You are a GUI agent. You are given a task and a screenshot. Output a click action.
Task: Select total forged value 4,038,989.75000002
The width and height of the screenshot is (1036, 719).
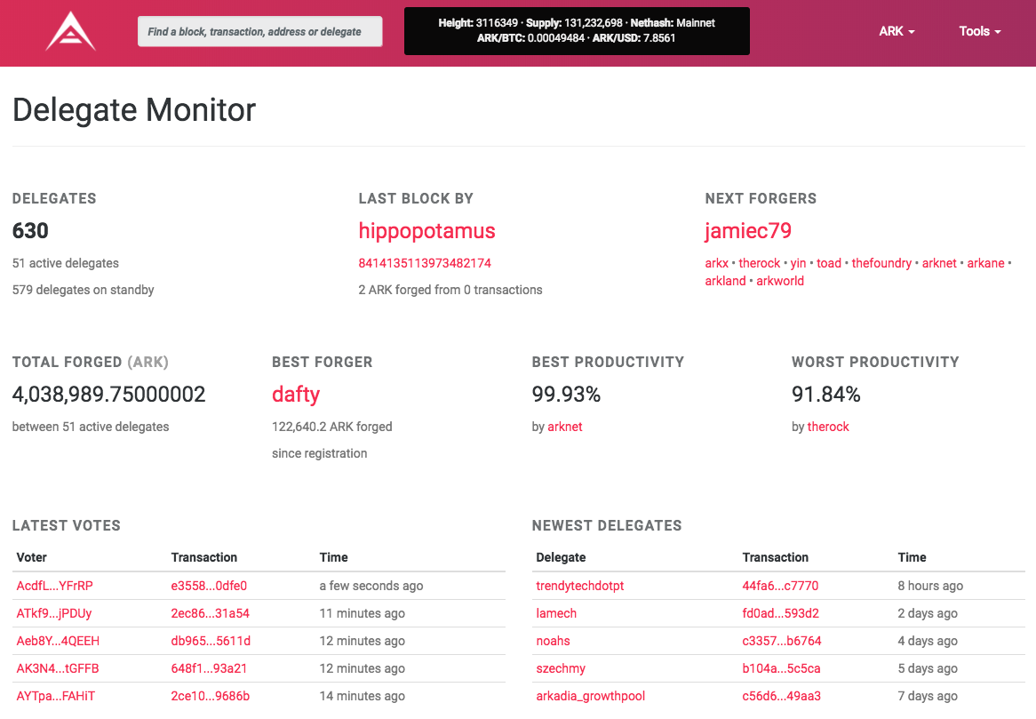109,395
